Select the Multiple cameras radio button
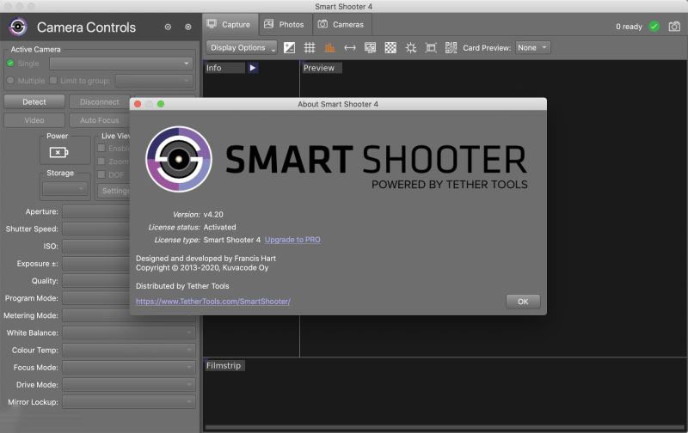688x433 pixels. [10, 81]
